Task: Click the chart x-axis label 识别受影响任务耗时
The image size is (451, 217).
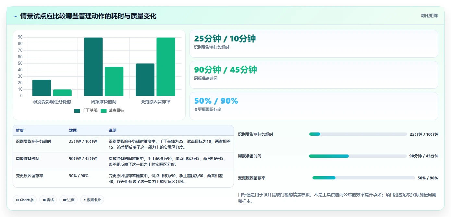Action: click(52, 102)
